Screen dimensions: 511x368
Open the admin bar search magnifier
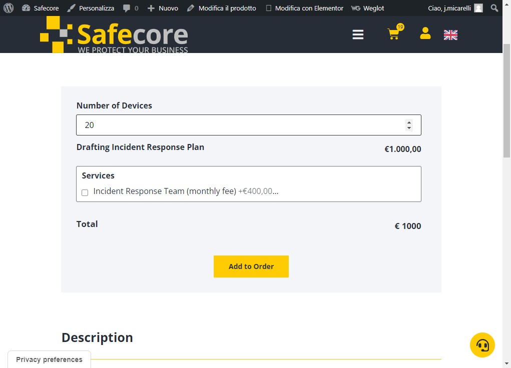(x=494, y=8)
